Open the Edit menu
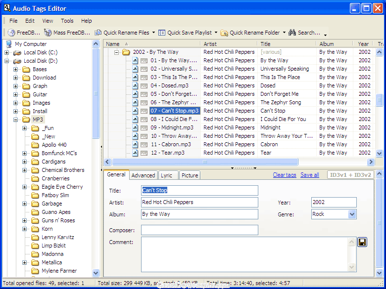The width and height of the screenshot is (386, 289). coord(30,21)
